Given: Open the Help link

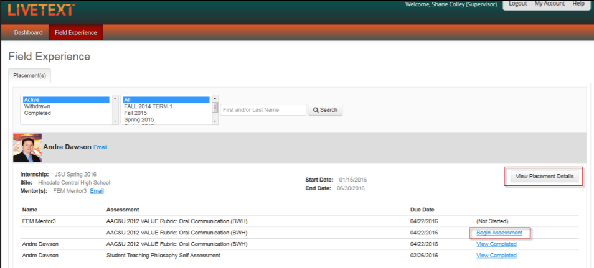Looking at the screenshot, I should (578, 3).
